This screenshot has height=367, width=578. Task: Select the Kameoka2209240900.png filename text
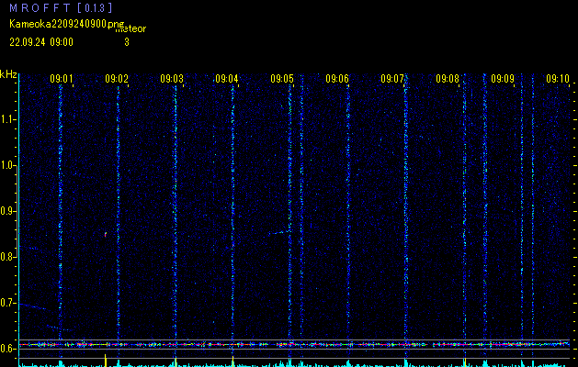[68, 24]
